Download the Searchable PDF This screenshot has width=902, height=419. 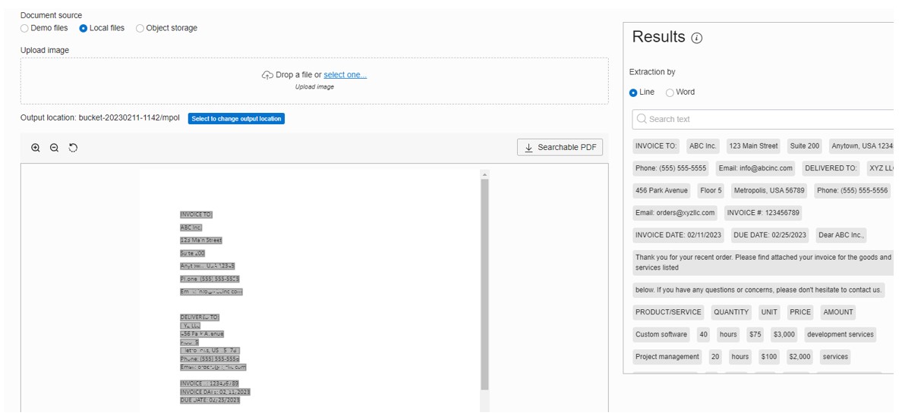point(560,148)
